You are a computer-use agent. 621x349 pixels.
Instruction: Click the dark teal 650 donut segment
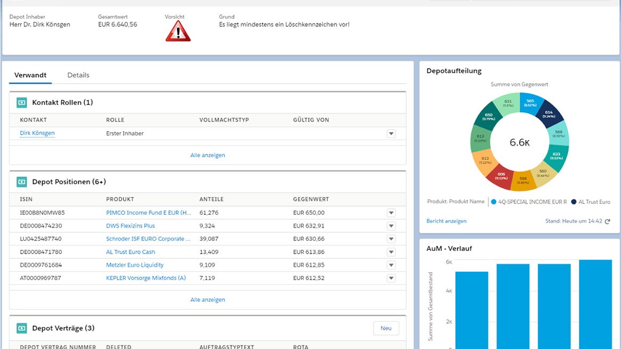tap(488, 117)
